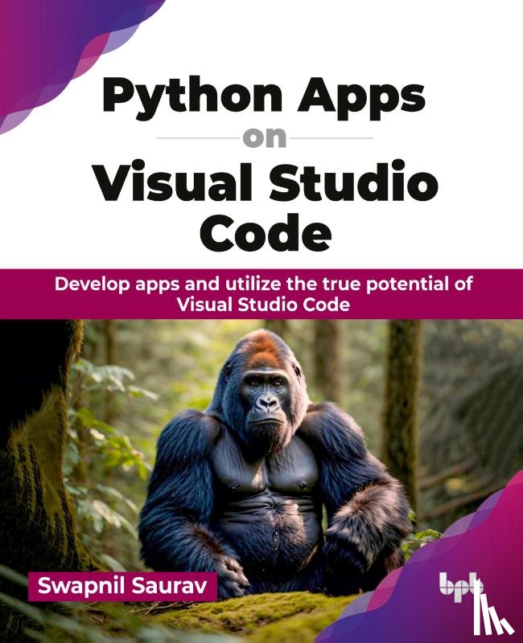Click "Visual Studio Code" in the magenta subtitle banner
Image resolution: width=523 pixels, height=643 pixels.
(x=264, y=305)
